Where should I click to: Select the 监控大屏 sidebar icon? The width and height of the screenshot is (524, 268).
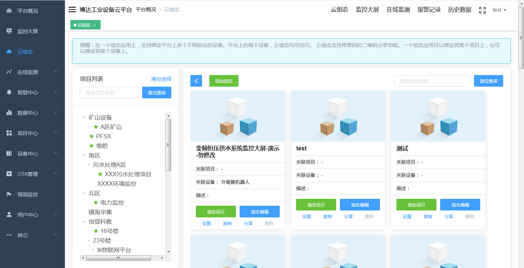(9, 31)
